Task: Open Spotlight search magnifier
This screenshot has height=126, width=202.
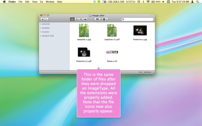Action: [197, 2]
